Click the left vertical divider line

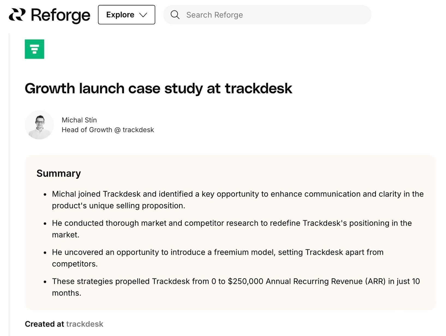click(9, 184)
